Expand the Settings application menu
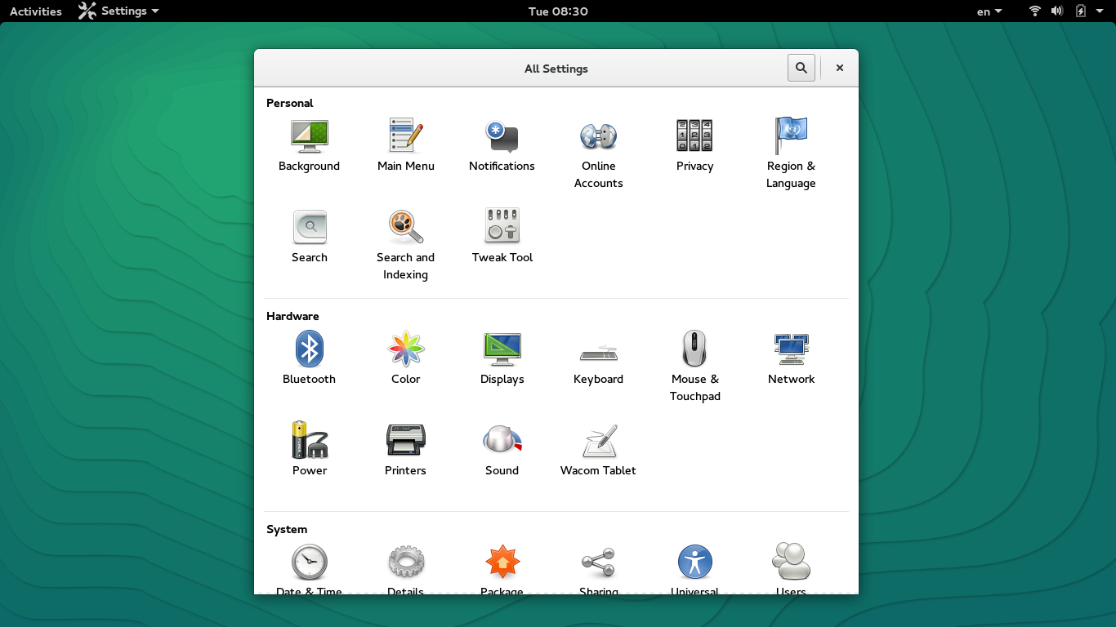The width and height of the screenshot is (1116, 627). pos(119,11)
